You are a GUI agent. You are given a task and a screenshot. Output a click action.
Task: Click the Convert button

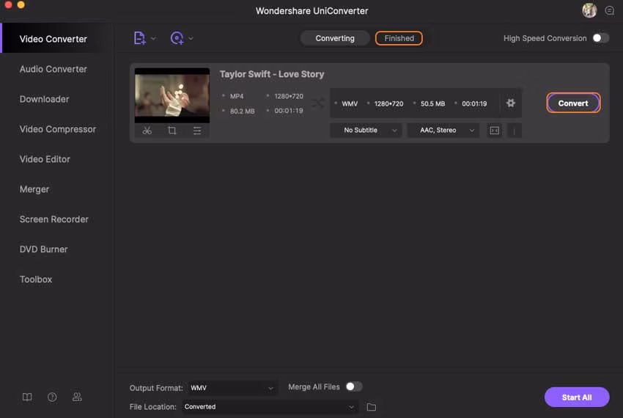click(x=573, y=103)
